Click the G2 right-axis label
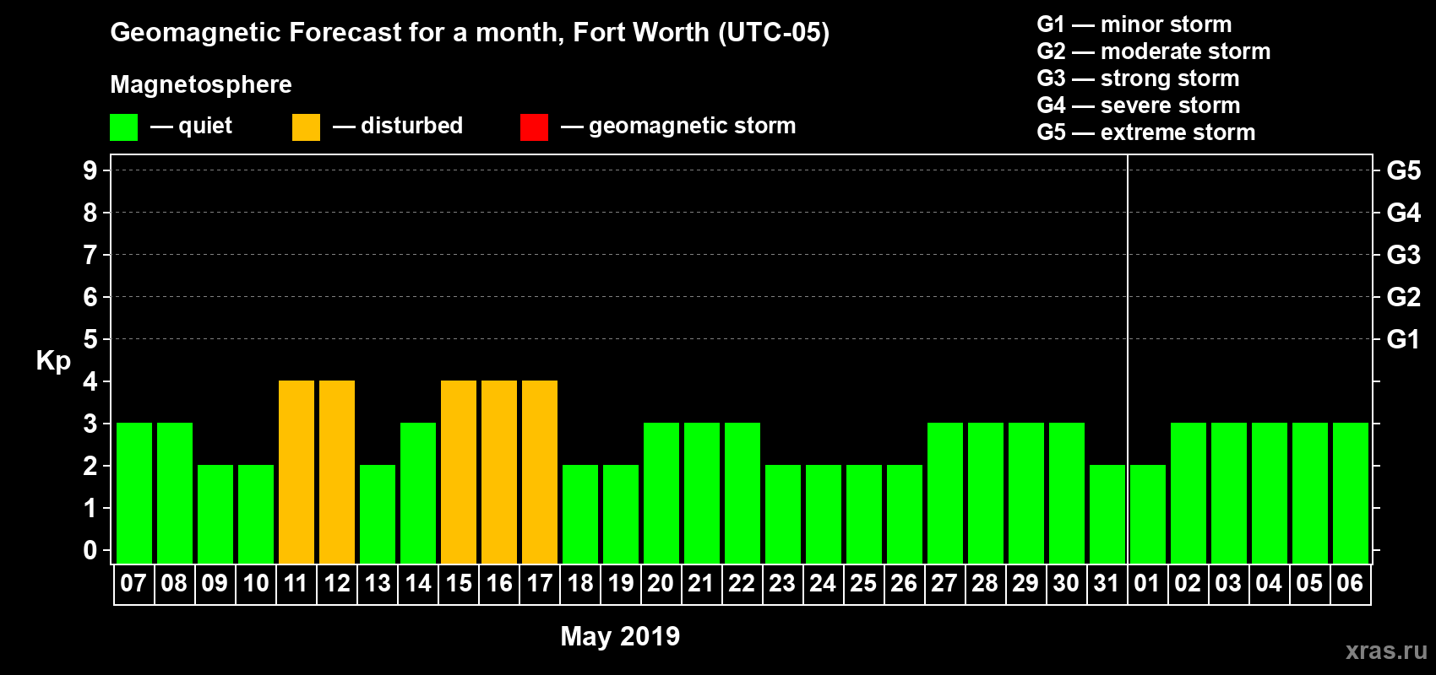Screen dimensions: 1436x675 tap(1404, 297)
